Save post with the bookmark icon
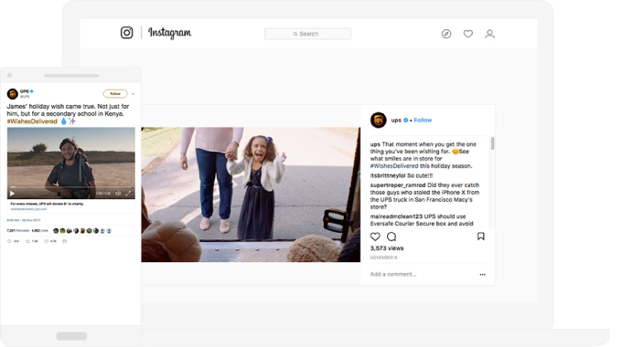 [481, 237]
